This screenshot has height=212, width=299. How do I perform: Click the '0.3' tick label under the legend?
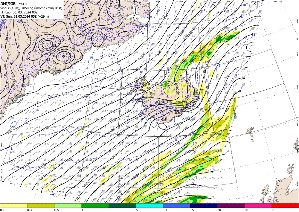29,210
